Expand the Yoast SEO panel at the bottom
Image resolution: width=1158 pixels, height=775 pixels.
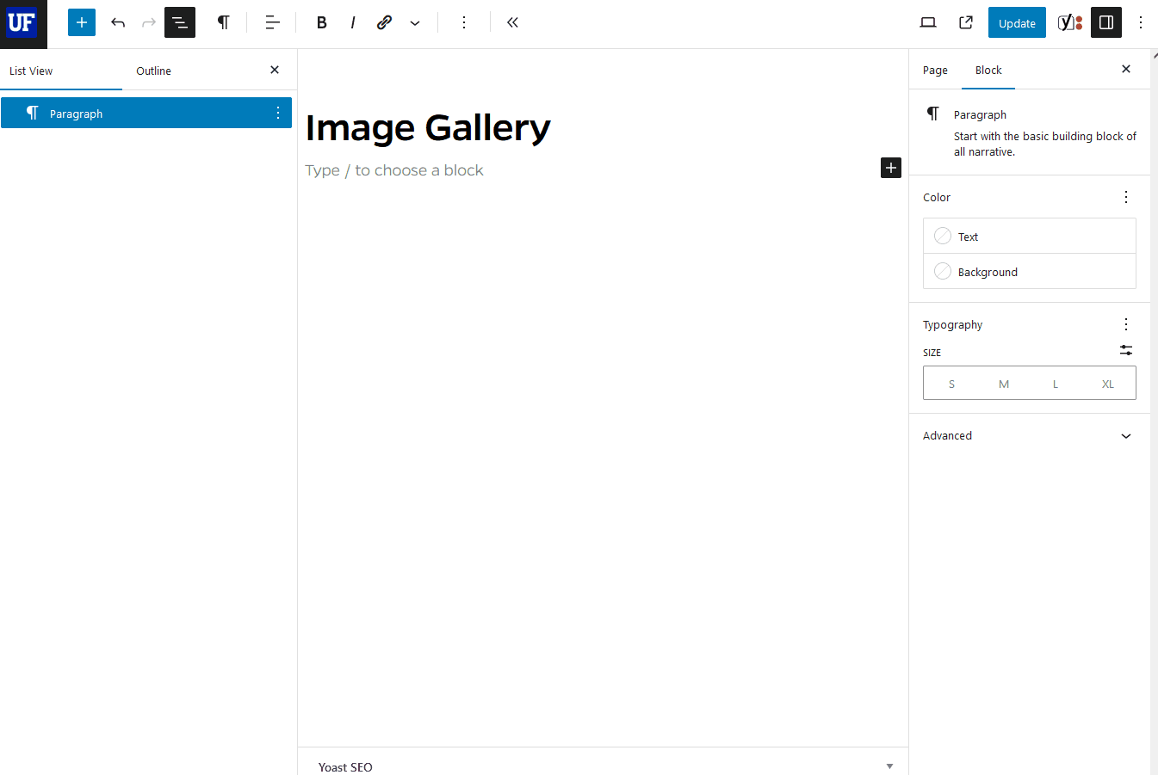coord(889,766)
